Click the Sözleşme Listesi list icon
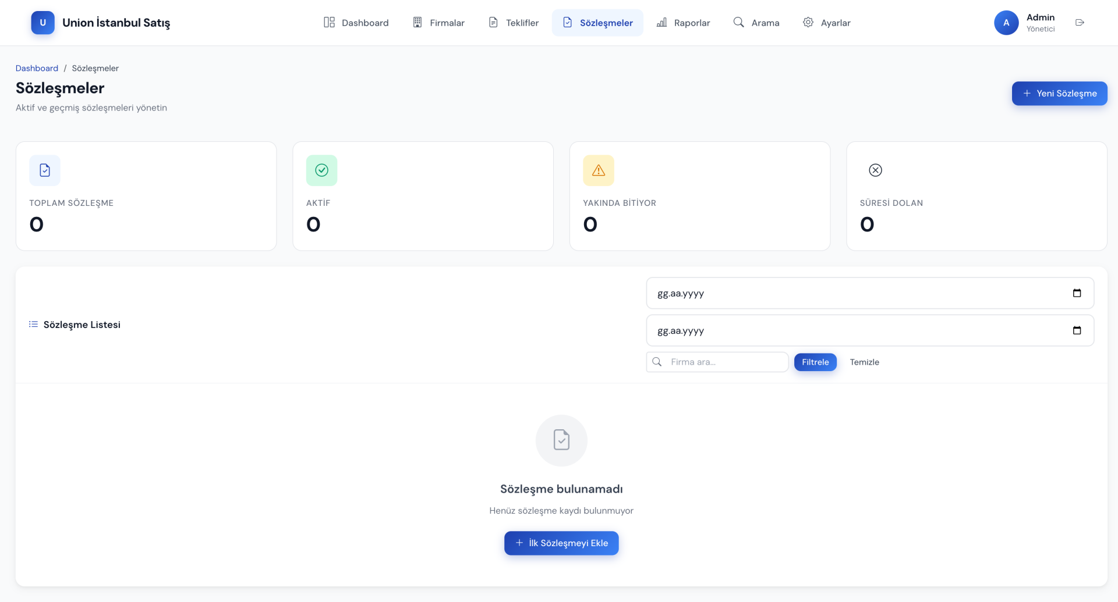 pos(33,325)
